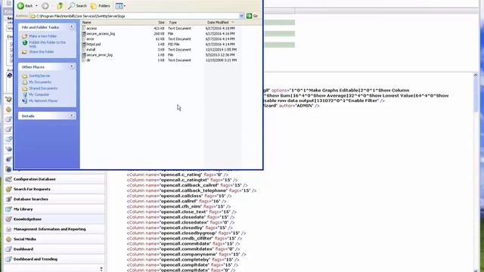Image resolution: width=484 pixels, height=272 pixels.
Task: Go up one folder level
Action: (x=60, y=6)
